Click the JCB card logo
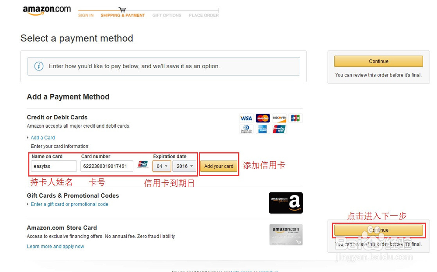Image resolution: width=437 pixels, height=272 pixels. tap(295, 118)
